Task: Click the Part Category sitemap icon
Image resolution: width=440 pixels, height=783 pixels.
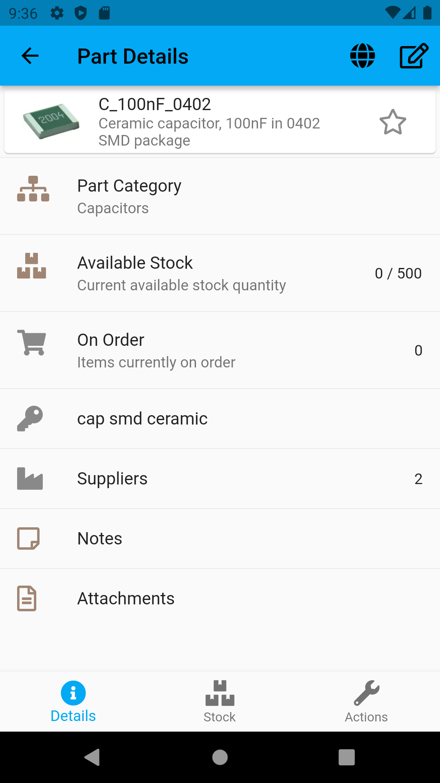Action: (x=33, y=189)
